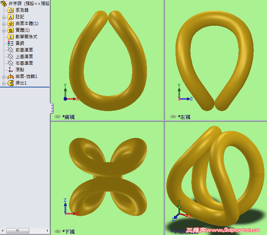Click the *前視 view label
Viewport: 267px width, 235px height.
68,117
